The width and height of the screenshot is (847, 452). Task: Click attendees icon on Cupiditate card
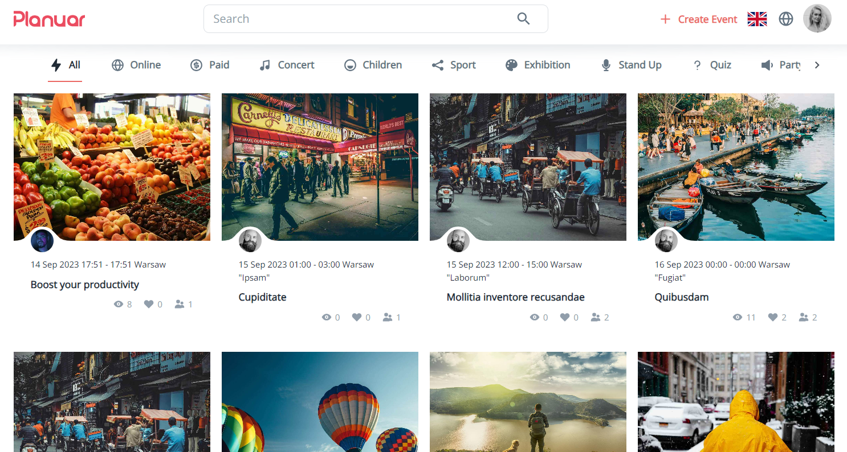point(388,317)
